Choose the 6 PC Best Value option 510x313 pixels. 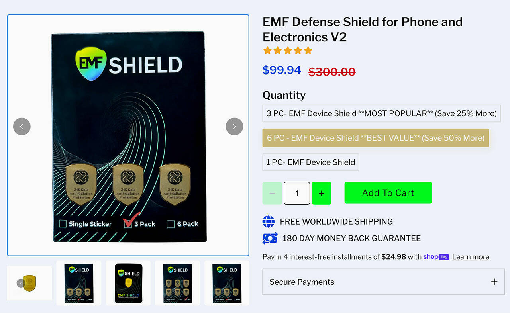[x=375, y=138]
